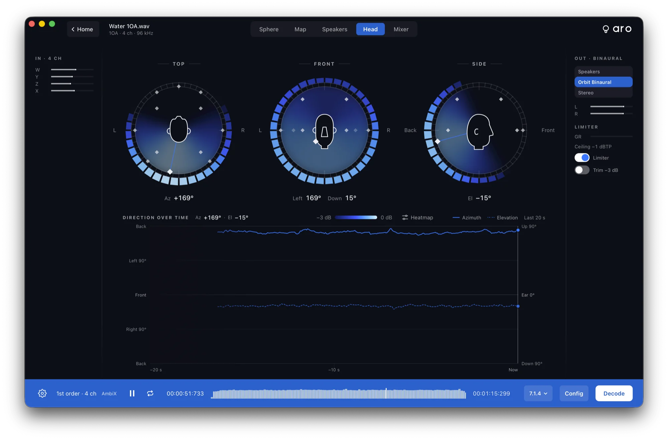Toggle Heatmap display mode
Screen dimensions: 668x440
click(417, 217)
